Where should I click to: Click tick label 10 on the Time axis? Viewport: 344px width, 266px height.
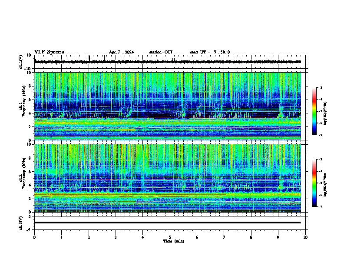coord(305,237)
